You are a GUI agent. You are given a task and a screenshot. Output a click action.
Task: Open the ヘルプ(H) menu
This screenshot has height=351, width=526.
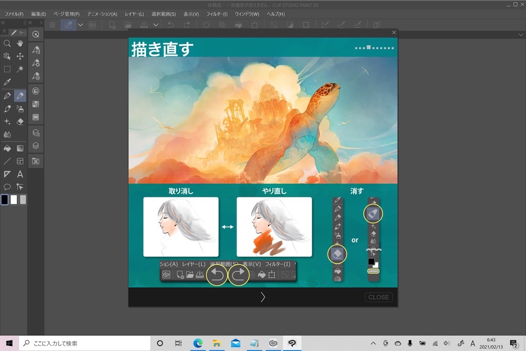click(276, 14)
